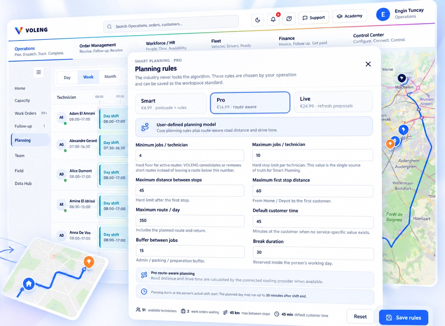Open Workforce / HR tab
The image size is (445, 326).
[x=166, y=45]
